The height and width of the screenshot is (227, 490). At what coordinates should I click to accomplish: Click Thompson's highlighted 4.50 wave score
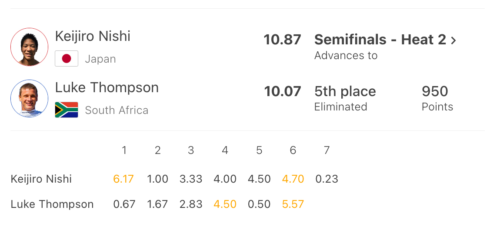pyautogui.click(x=225, y=204)
